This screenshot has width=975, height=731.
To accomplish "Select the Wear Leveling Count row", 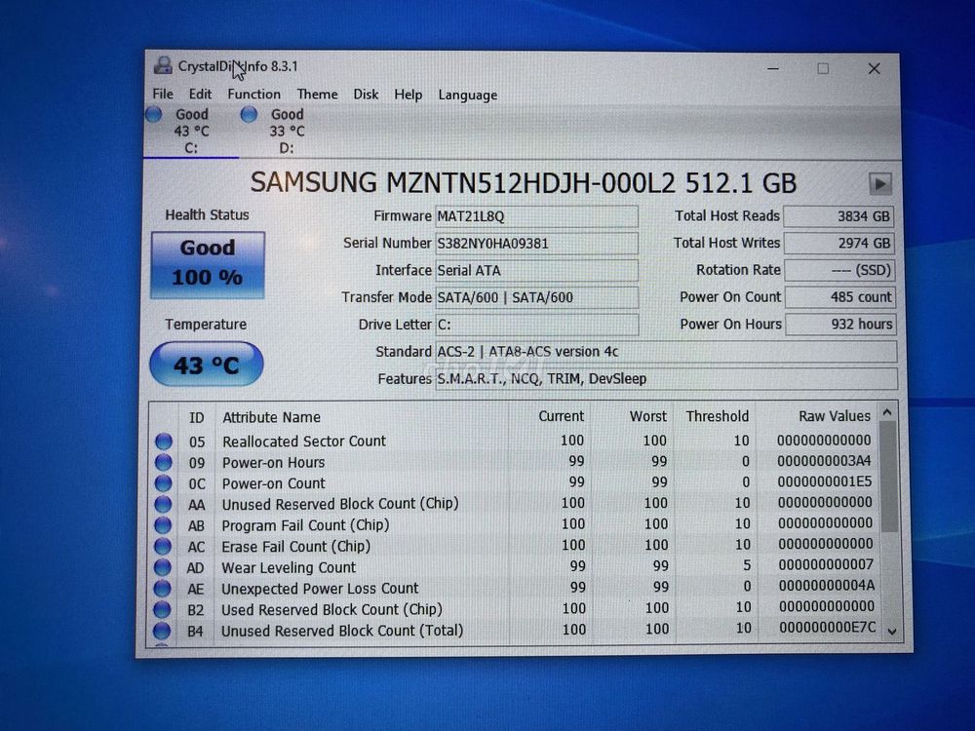I will tap(514, 566).
